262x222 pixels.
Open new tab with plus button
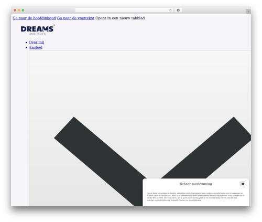[248, 12]
